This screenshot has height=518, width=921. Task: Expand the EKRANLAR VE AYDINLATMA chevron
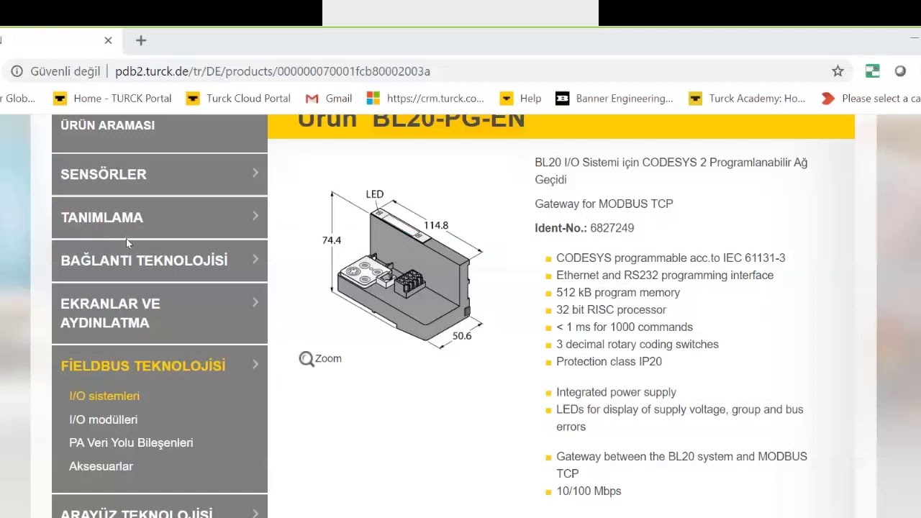[255, 302]
